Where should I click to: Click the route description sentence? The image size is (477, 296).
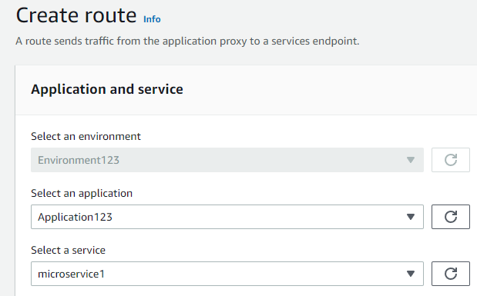[x=187, y=41]
